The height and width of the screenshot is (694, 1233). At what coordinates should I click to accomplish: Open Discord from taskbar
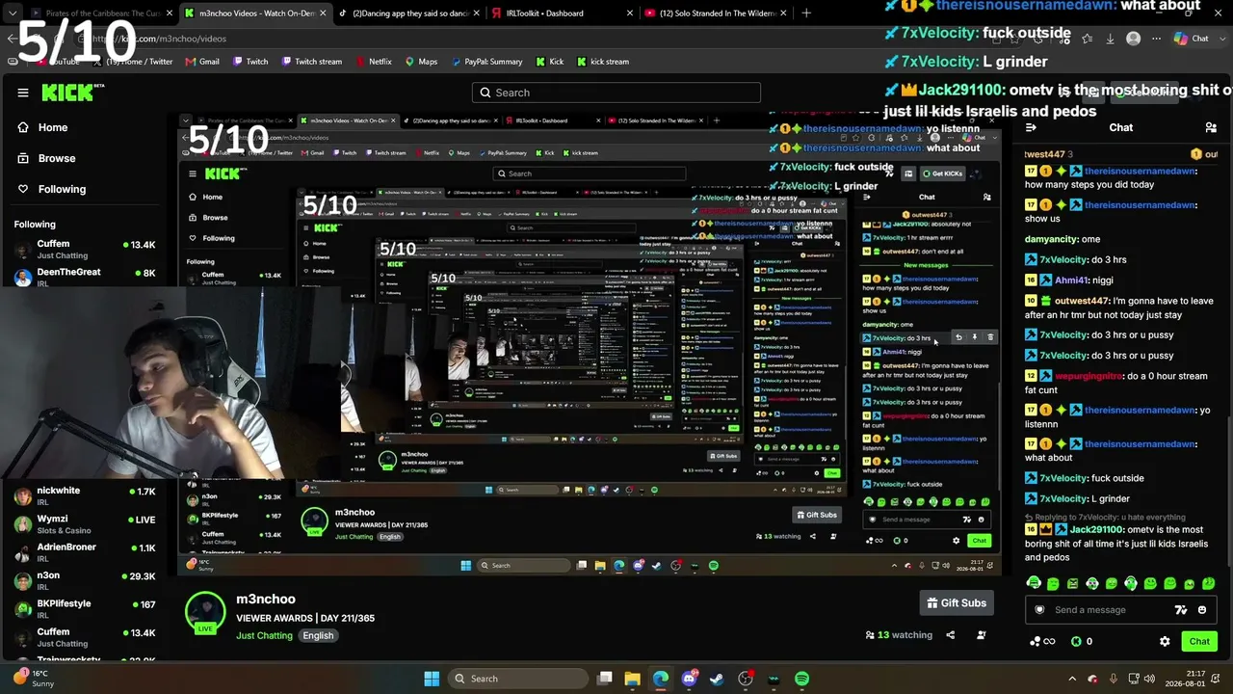click(689, 679)
